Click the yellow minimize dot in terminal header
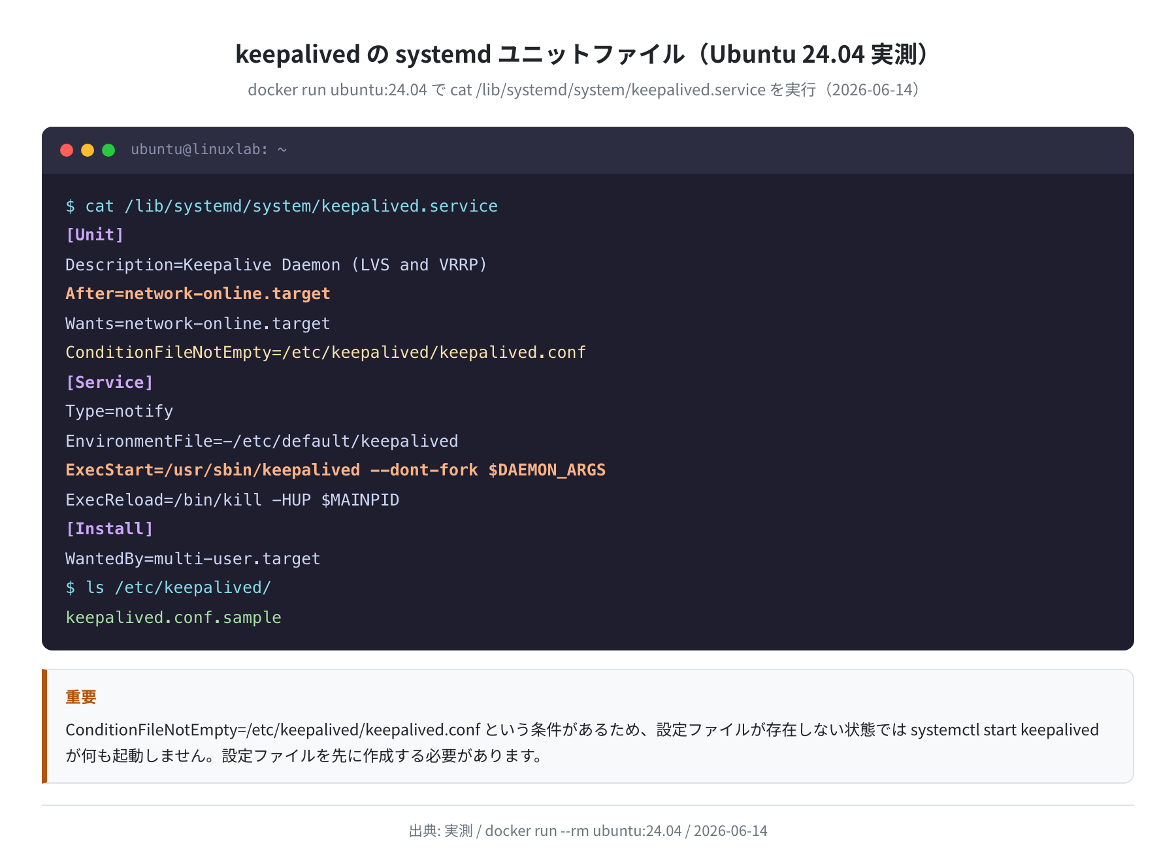 point(88,150)
